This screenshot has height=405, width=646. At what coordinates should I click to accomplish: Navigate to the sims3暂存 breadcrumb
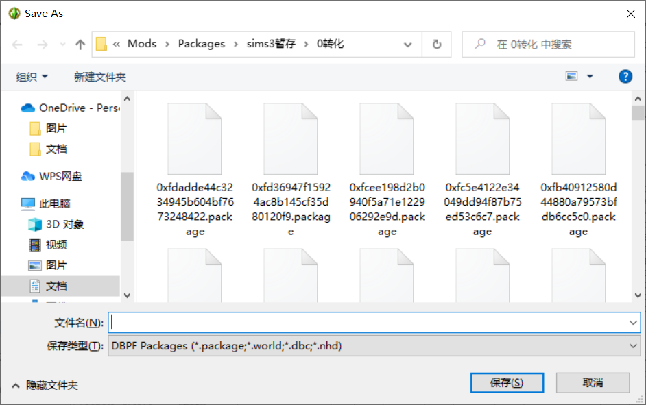tap(271, 44)
